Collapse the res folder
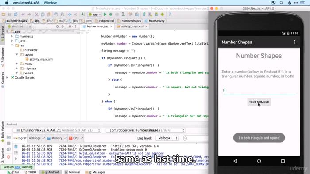 coord(12,45)
